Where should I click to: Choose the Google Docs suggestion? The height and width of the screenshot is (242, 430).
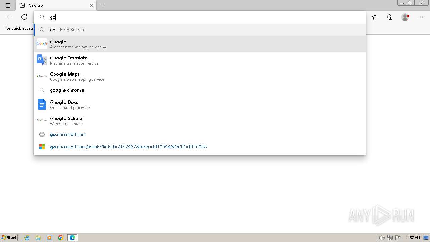(200, 104)
